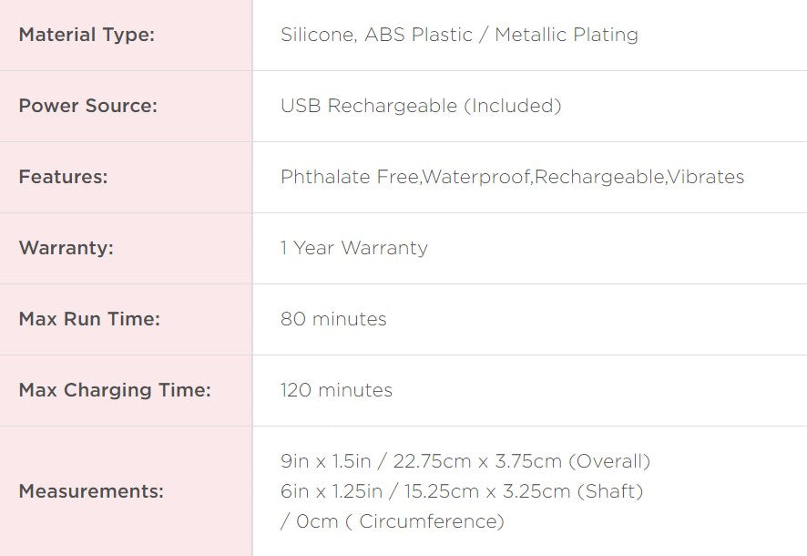Click the Material Type label
The height and width of the screenshot is (556, 807).
click(x=87, y=35)
